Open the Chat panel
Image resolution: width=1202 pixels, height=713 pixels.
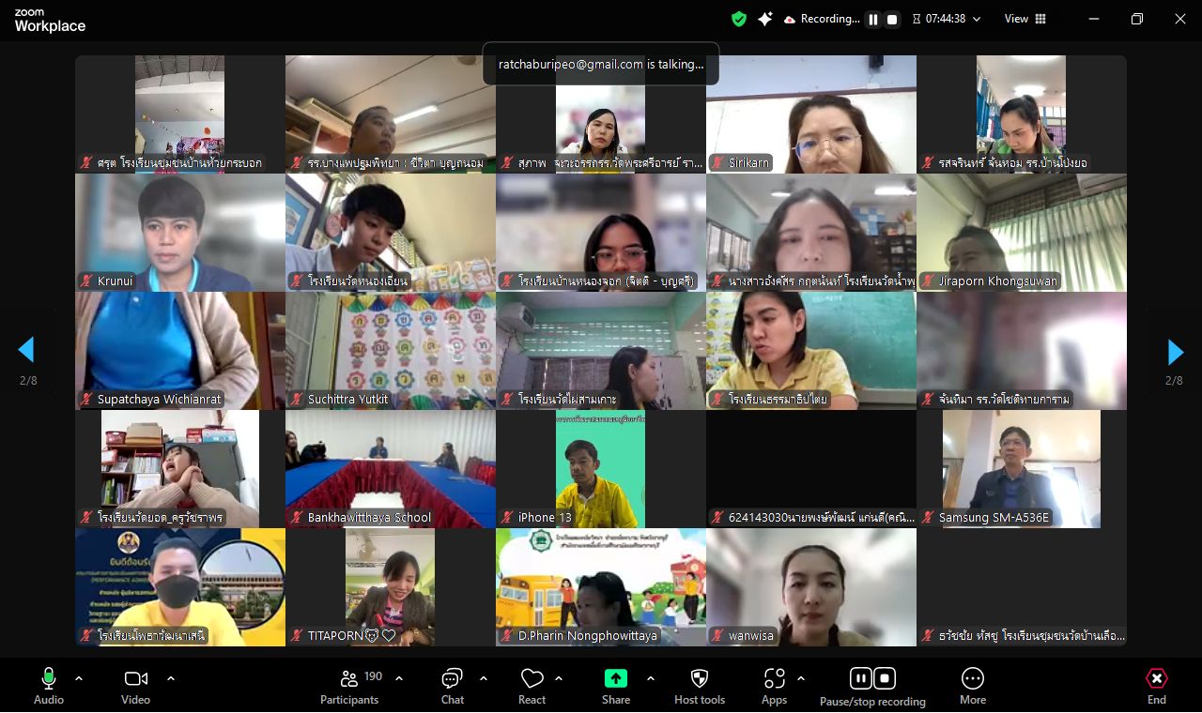coord(453,686)
